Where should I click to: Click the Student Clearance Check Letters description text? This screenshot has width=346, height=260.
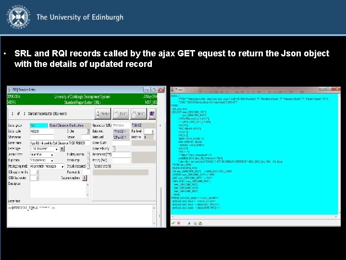coord(66,125)
